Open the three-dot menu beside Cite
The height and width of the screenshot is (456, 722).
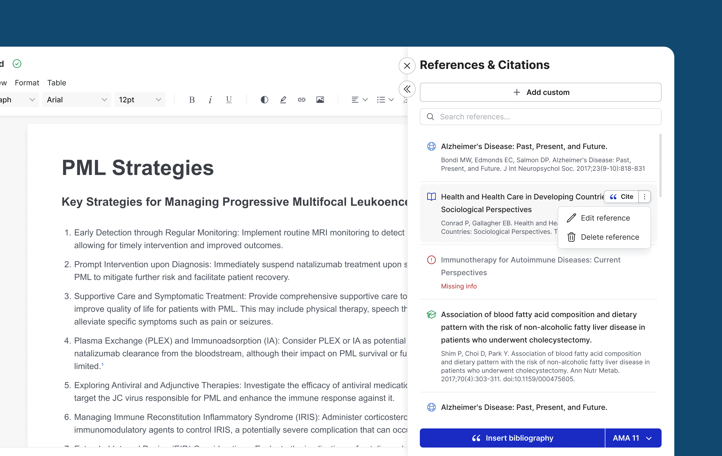(644, 197)
